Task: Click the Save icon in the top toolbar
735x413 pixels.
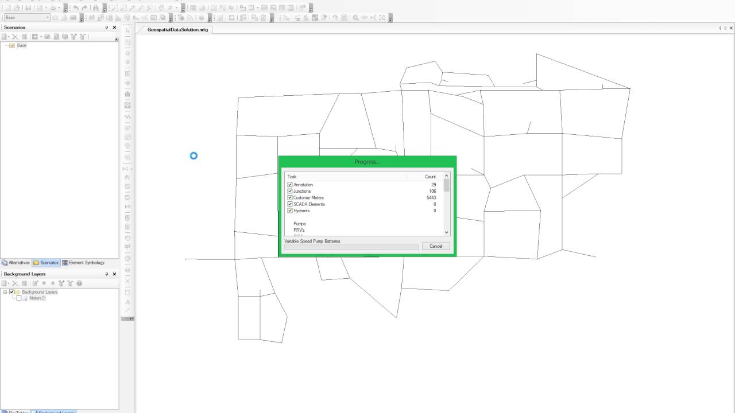Action: pos(28,8)
